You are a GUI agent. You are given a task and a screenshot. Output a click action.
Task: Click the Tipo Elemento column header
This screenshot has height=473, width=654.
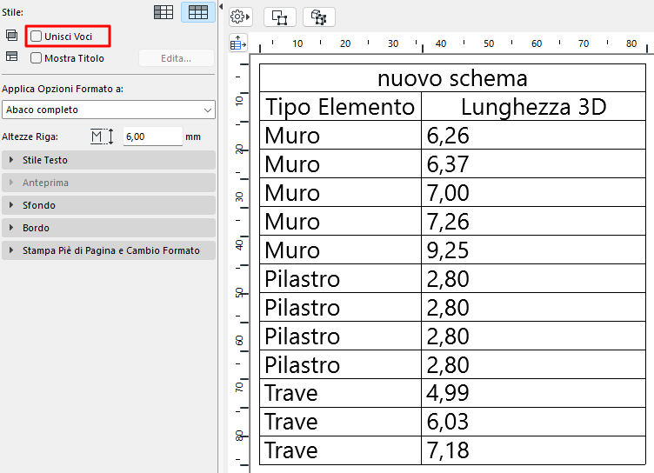(x=340, y=106)
